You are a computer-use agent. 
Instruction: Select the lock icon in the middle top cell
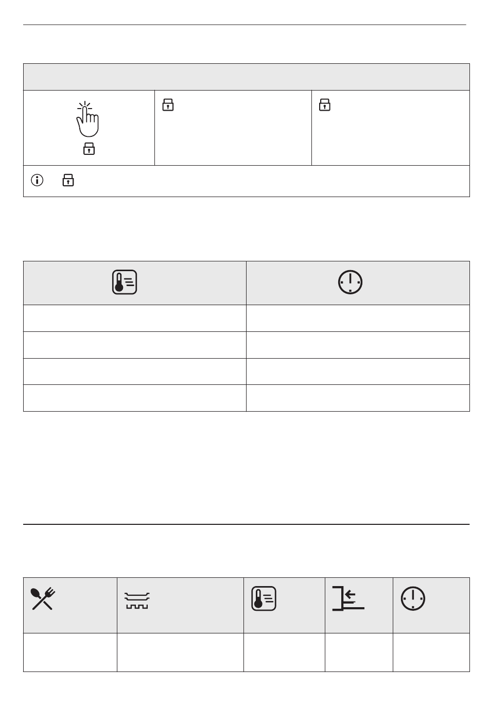[168, 105]
